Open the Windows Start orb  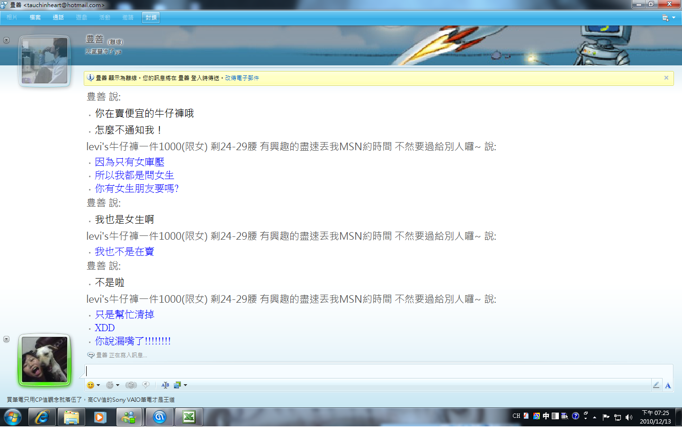coord(13,417)
